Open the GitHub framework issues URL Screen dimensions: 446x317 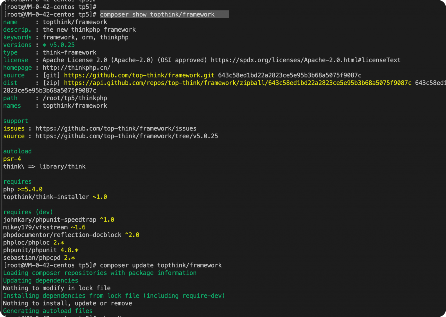pos(116,128)
